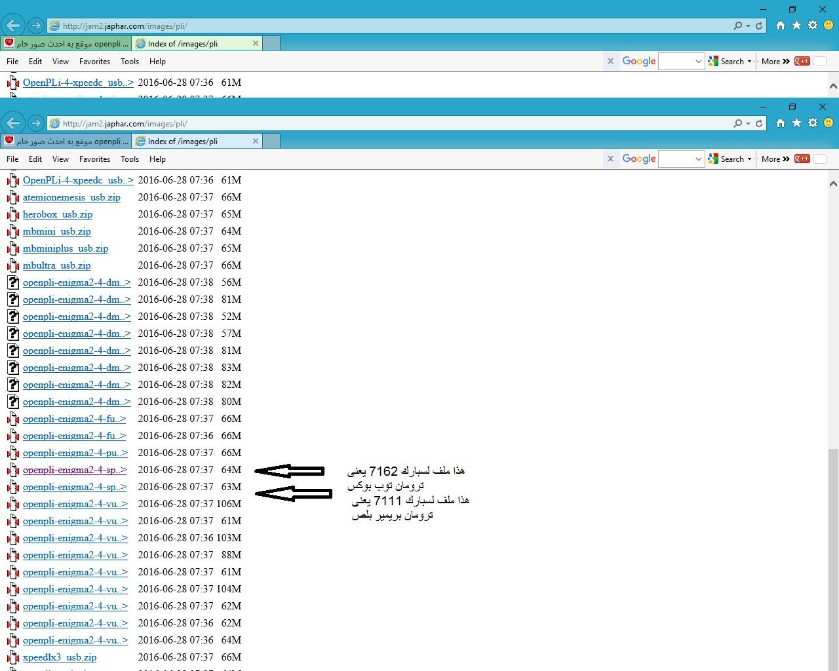This screenshot has width=839, height=671.
Task: Click the unknown-file icon beside the 83M openpli file
Action: click(13, 368)
